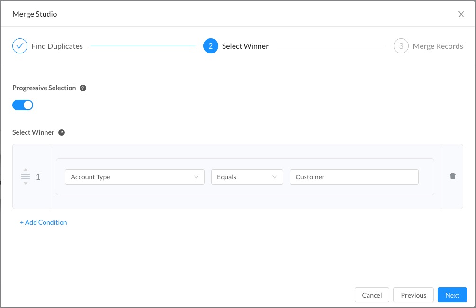Open help icon next to Select Winner heading
The height and width of the screenshot is (308, 476).
click(x=62, y=132)
